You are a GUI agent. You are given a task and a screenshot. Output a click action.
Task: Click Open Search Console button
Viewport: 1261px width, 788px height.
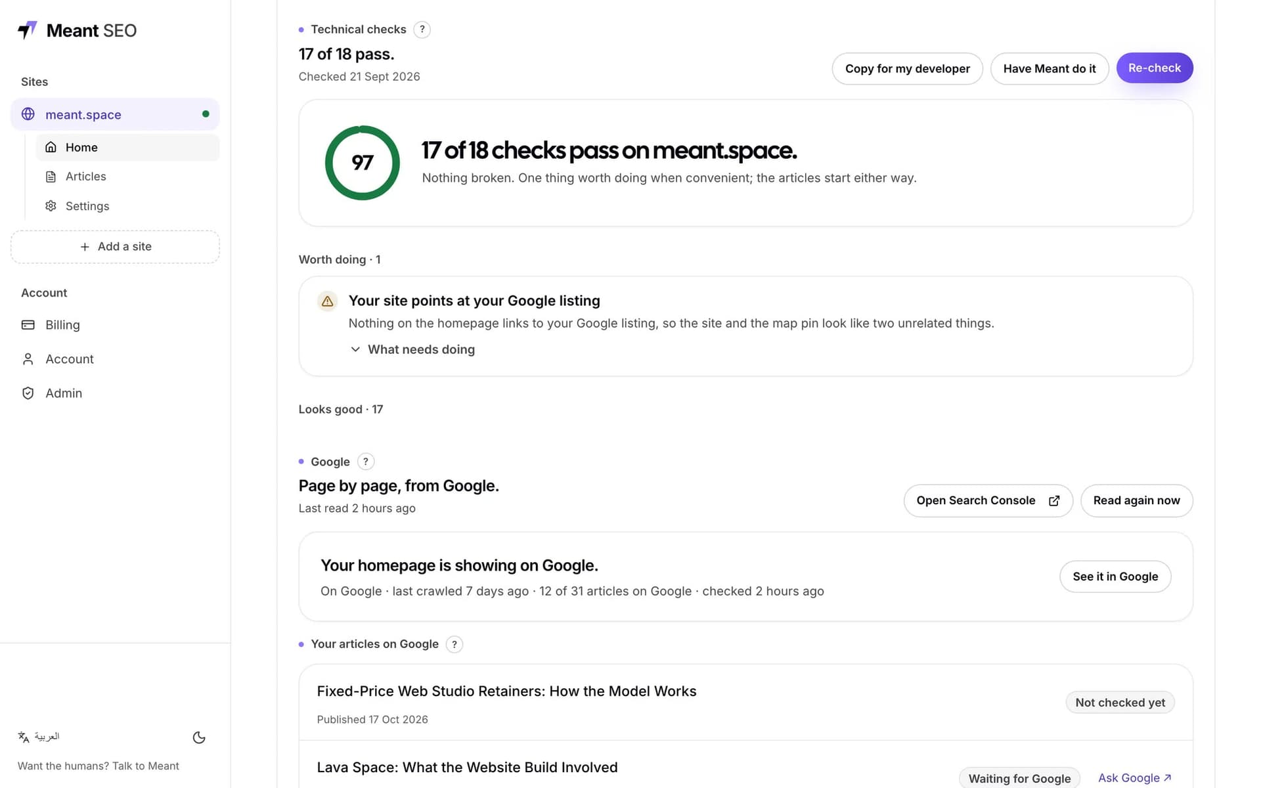988,501
